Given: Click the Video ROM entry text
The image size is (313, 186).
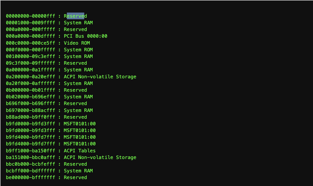Looking at the screenshot, I should point(77,43).
